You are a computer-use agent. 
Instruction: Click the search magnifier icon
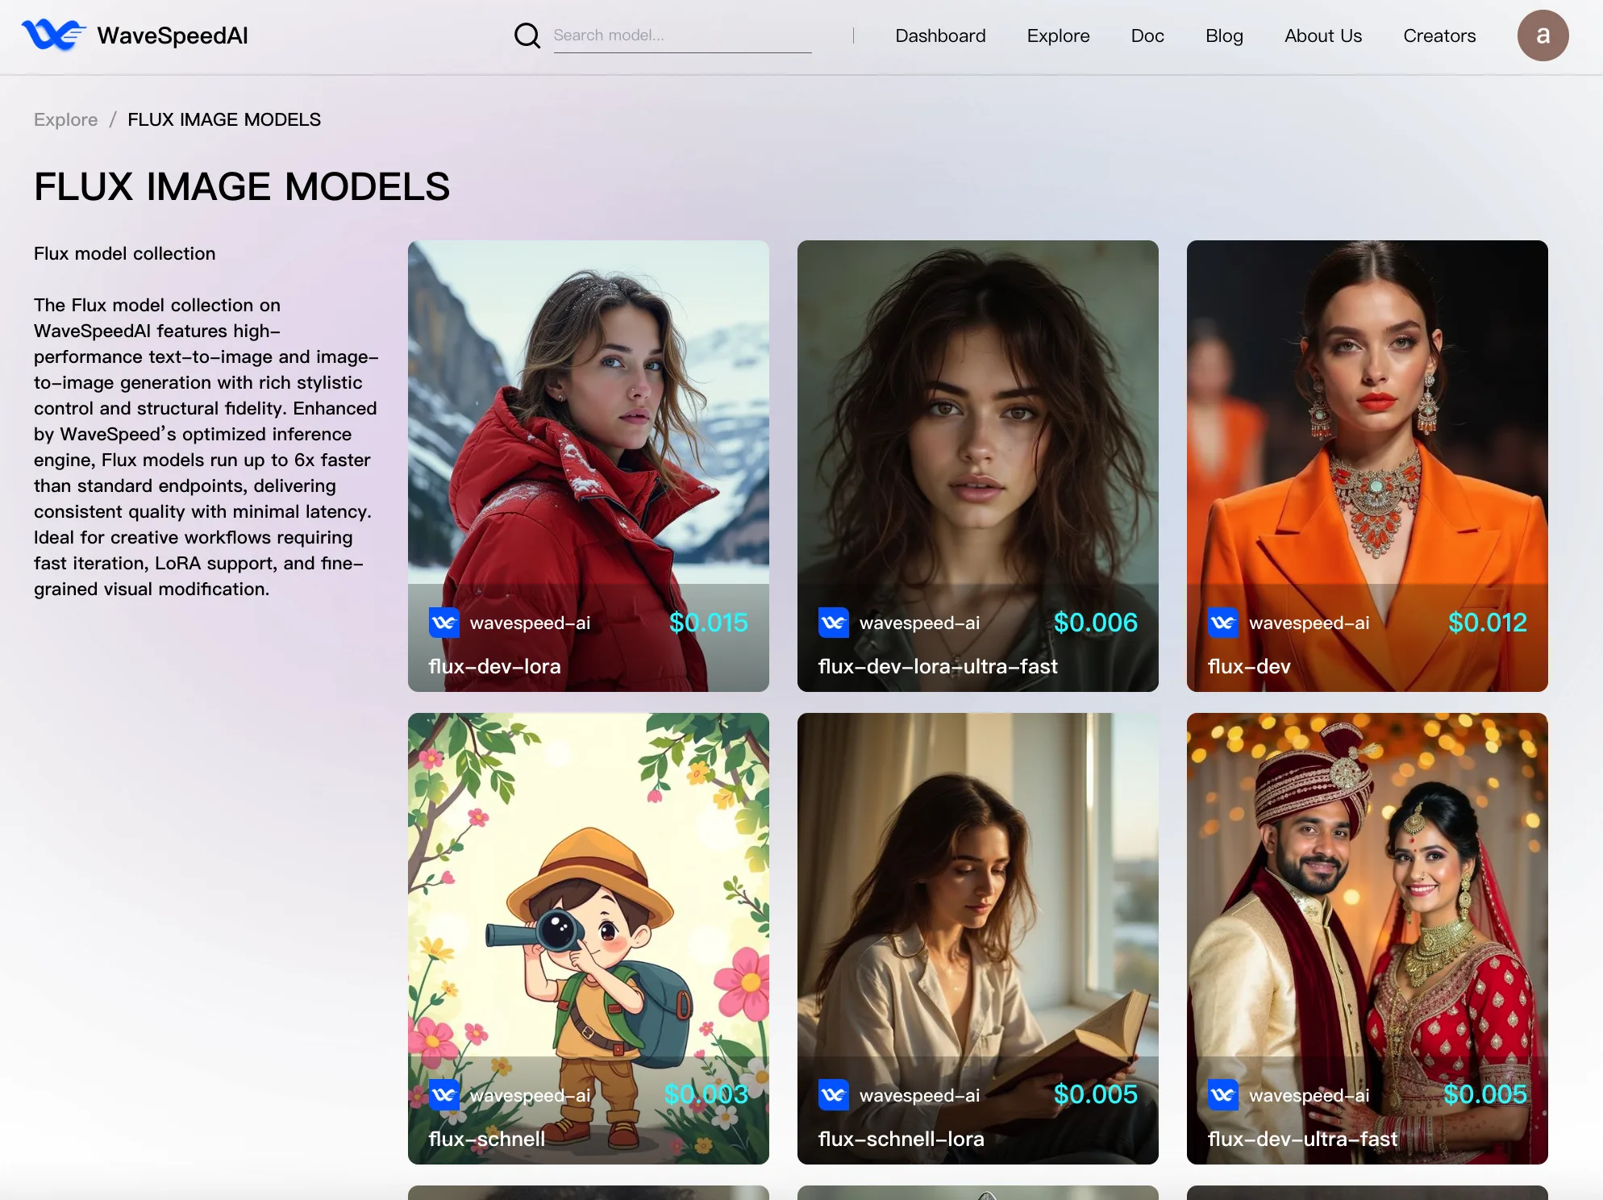coord(527,35)
